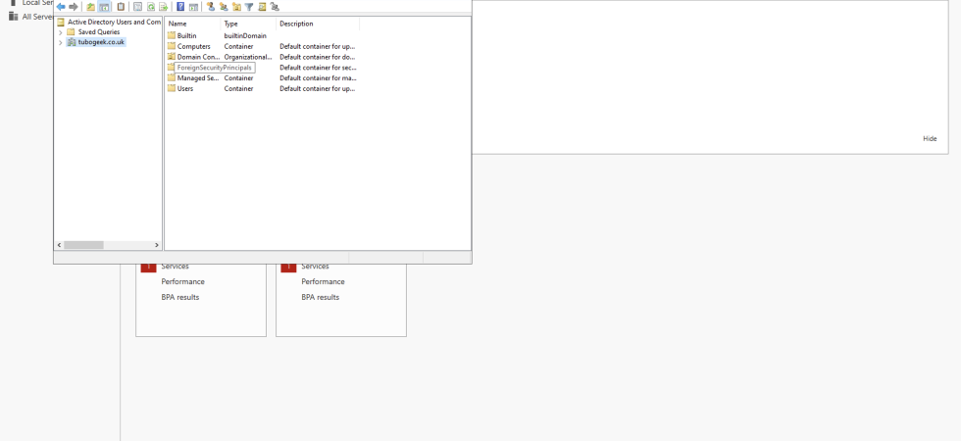Open Services in the left Server Manager tile

[175, 267]
